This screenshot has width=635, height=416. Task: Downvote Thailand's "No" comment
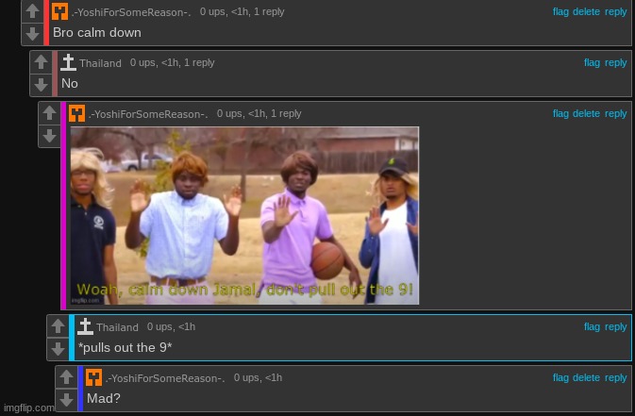[x=41, y=85]
